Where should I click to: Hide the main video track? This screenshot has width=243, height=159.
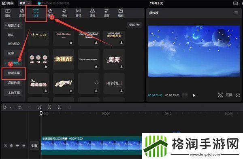[x=17, y=146]
